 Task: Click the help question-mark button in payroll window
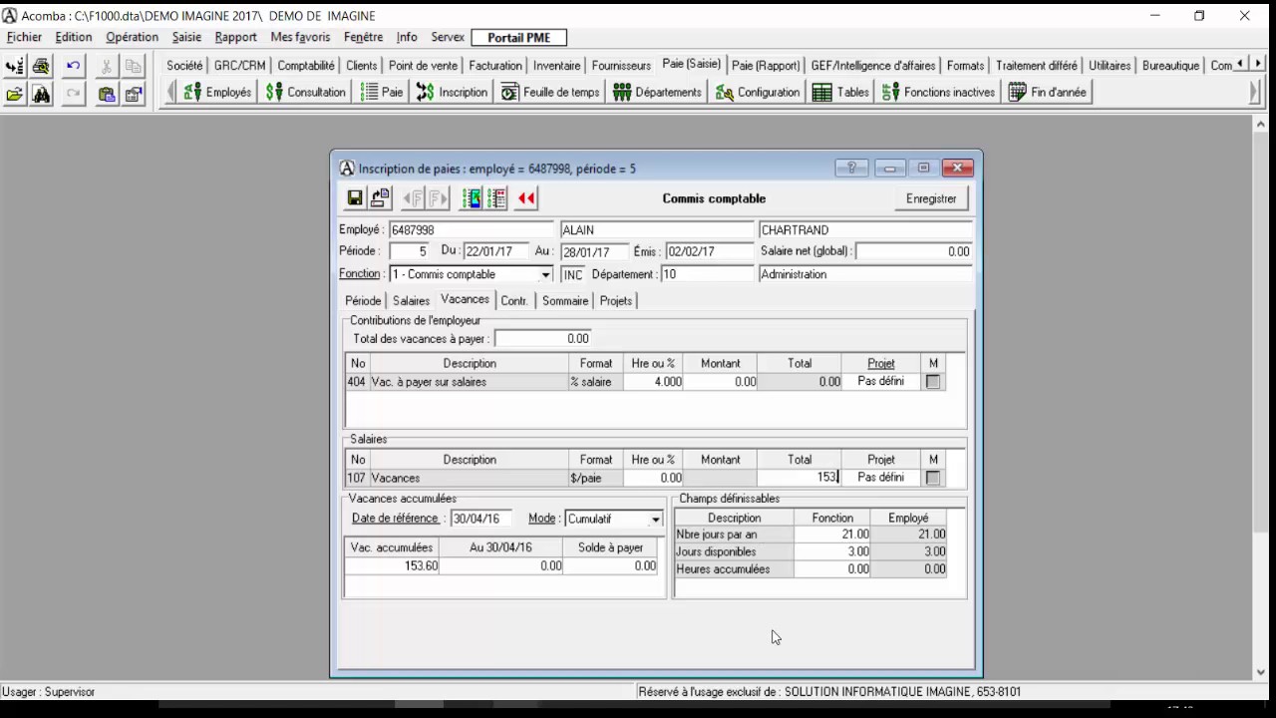point(851,168)
